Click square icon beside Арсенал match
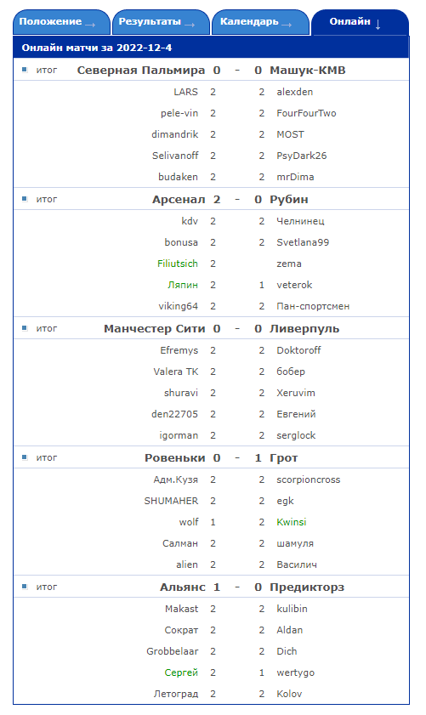The height and width of the screenshot is (715, 426). [x=25, y=199]
